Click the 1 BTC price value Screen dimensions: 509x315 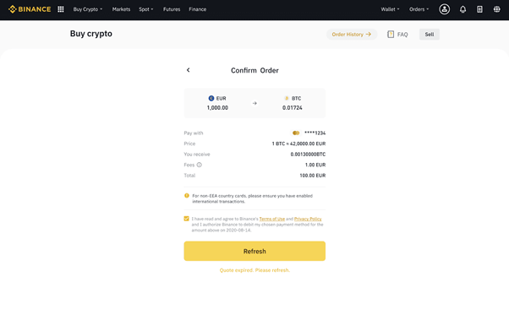[298, 144]
